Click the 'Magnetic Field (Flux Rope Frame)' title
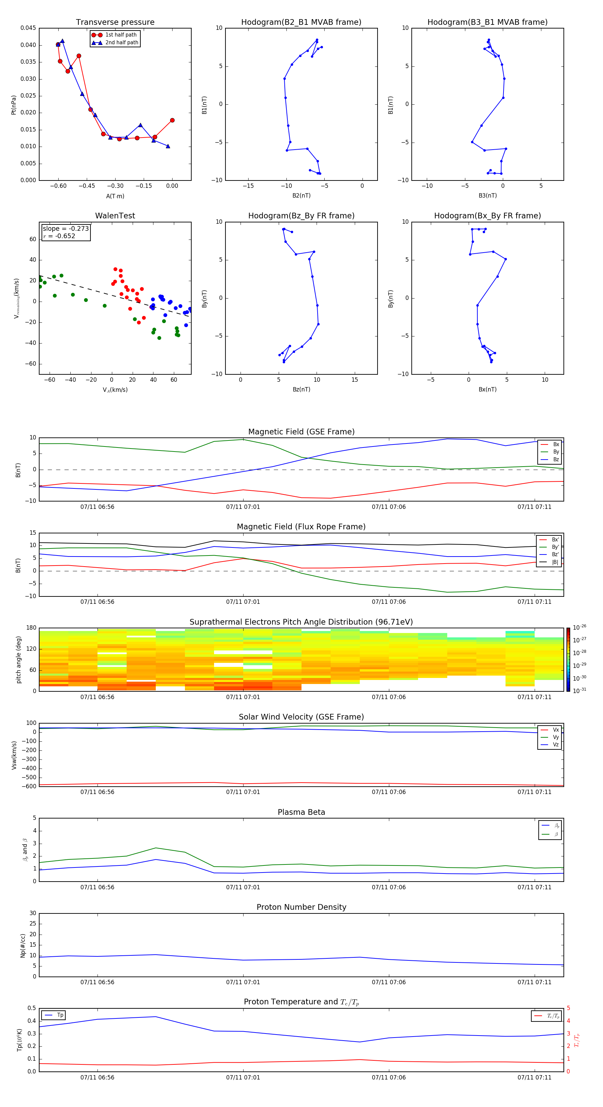Viewport: 603px width, 1107px height. coord(301,527)
